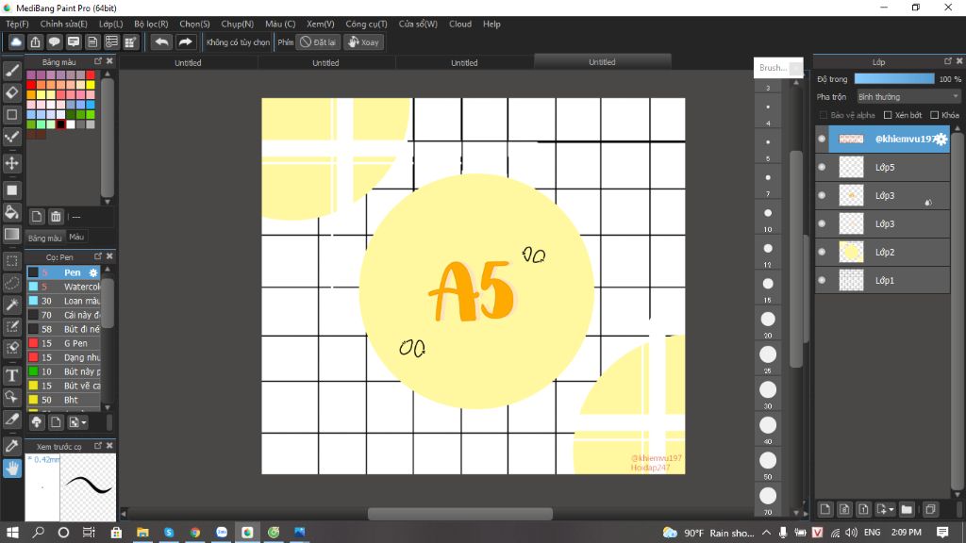Open the Bộ lọc(R) menu

click(151, 24)
